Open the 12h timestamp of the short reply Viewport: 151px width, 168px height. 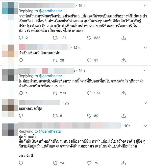click(66, 103)
